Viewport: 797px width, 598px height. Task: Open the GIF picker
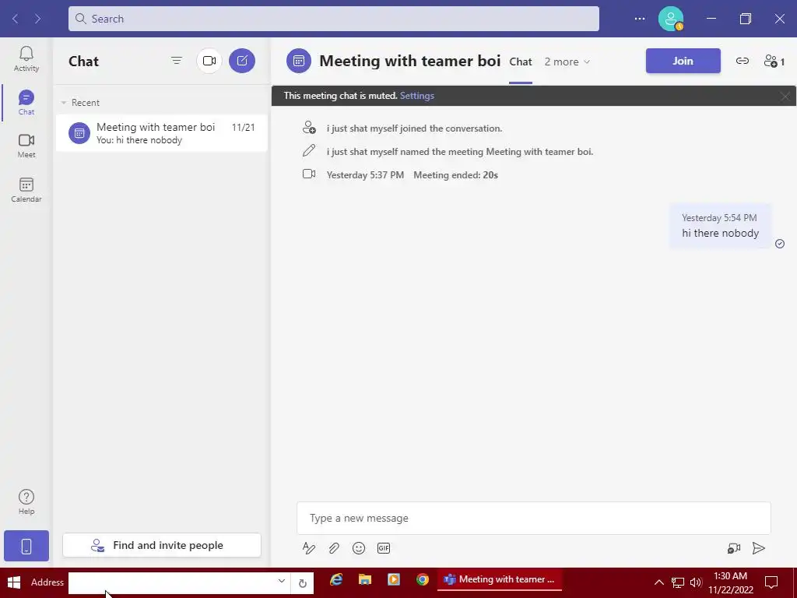pyautogui.click(x=384, y=548)
